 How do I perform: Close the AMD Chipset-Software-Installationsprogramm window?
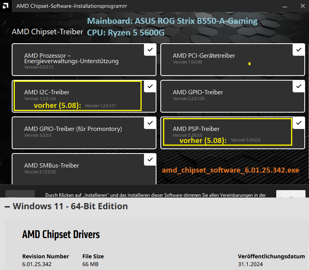pyautogui.click(x=303, y=6)
